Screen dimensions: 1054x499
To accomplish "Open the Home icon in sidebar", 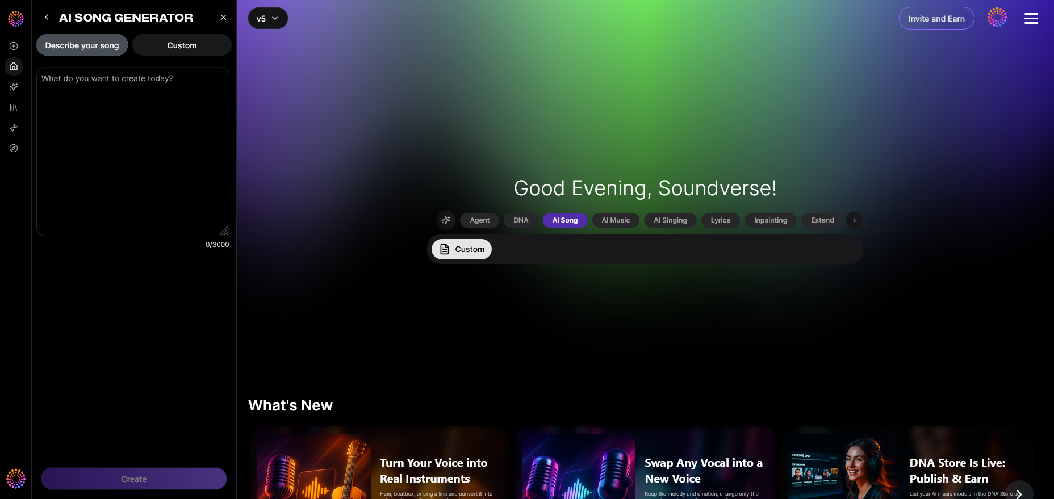I will (x=14, y=66).
